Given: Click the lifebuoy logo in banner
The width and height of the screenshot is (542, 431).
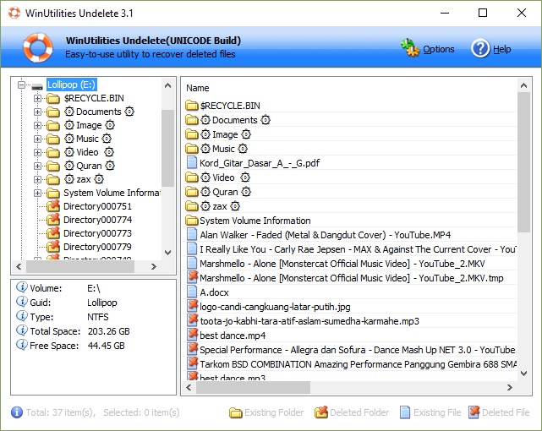Looking at the screenshot, I should (38, 47).
